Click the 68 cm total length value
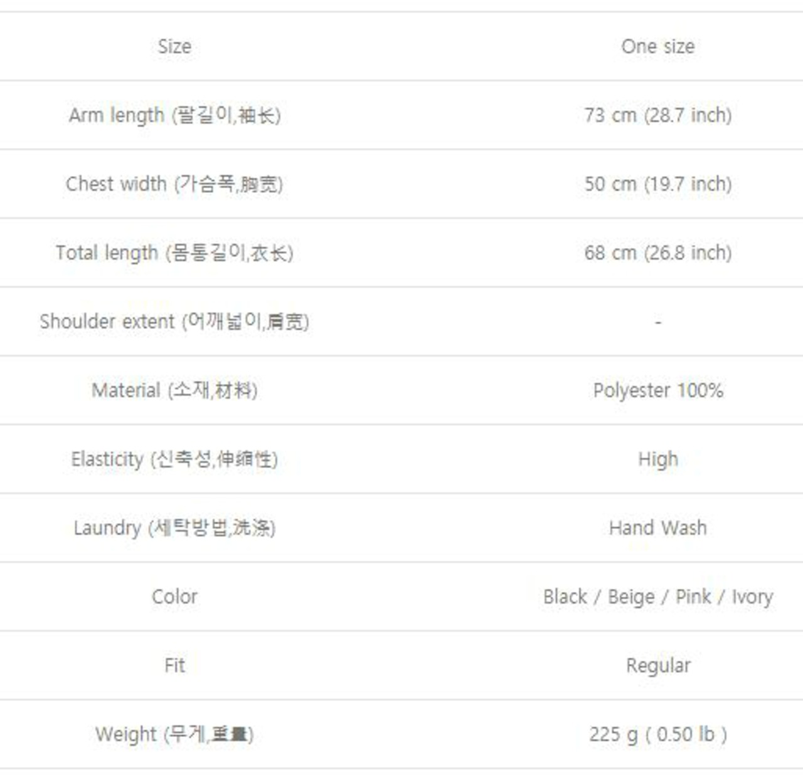 tap(657, 253)
